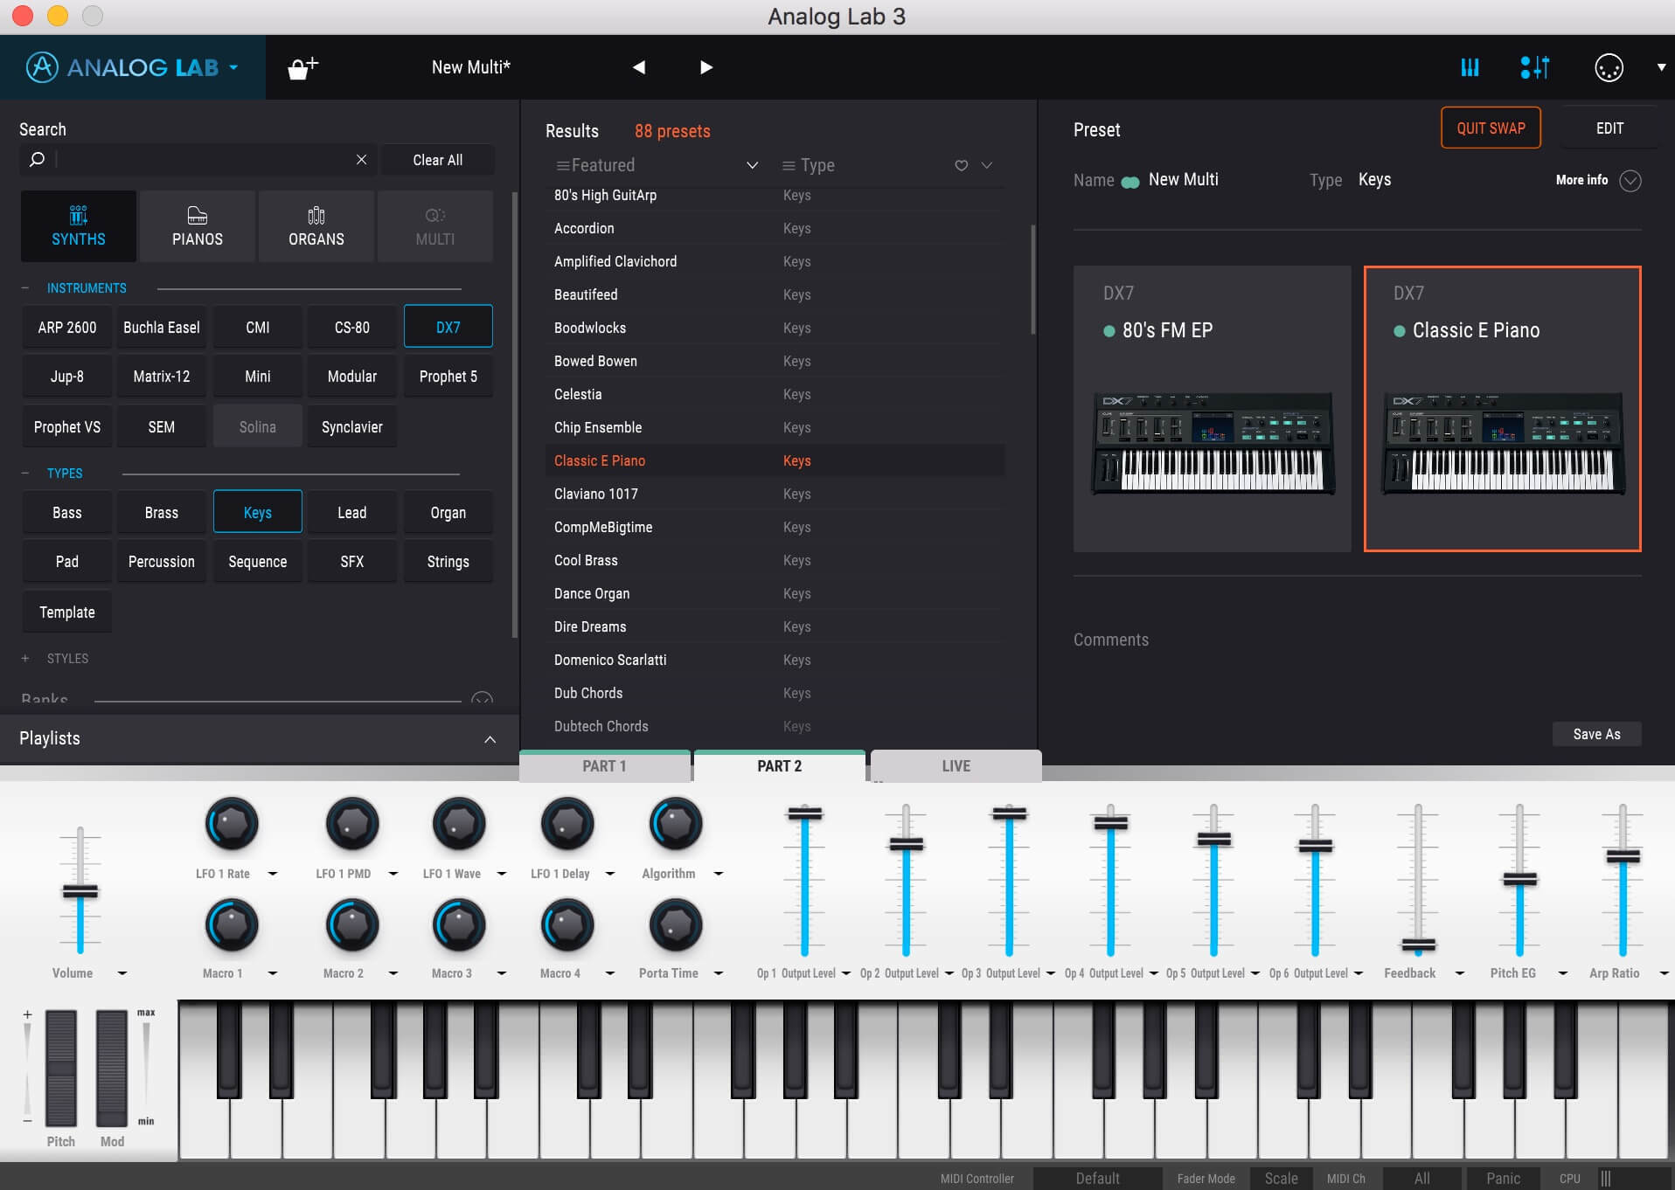Select the 80's FM EP DX7 card

(1212, 408)
